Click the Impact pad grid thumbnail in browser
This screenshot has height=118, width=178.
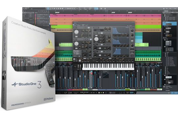click(168, 43)
